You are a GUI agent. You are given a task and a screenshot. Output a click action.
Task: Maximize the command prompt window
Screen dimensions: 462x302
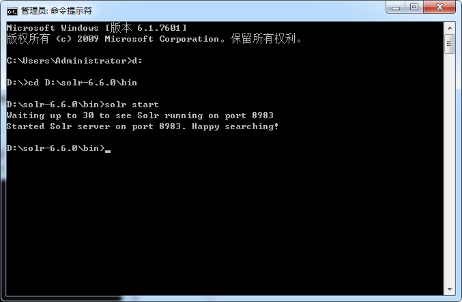coord(414,8)
